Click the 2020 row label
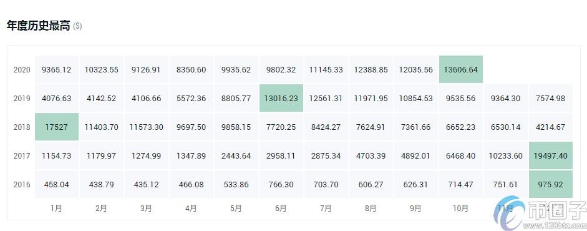 pyautogui.click(x=22, y=70)
